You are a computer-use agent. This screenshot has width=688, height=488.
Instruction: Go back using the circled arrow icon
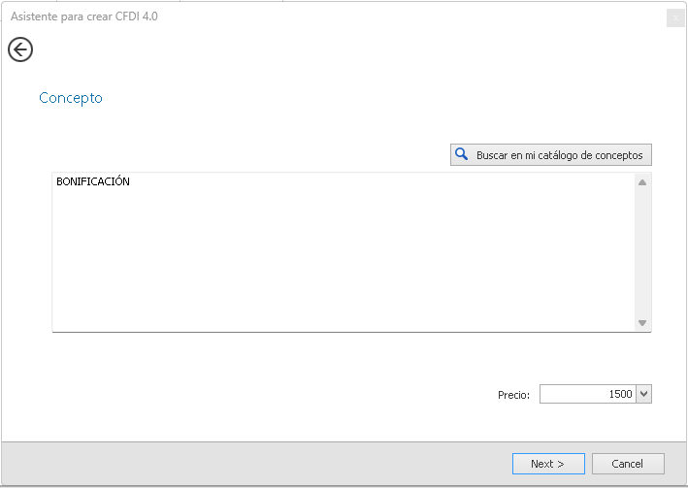tap(20, 49)
